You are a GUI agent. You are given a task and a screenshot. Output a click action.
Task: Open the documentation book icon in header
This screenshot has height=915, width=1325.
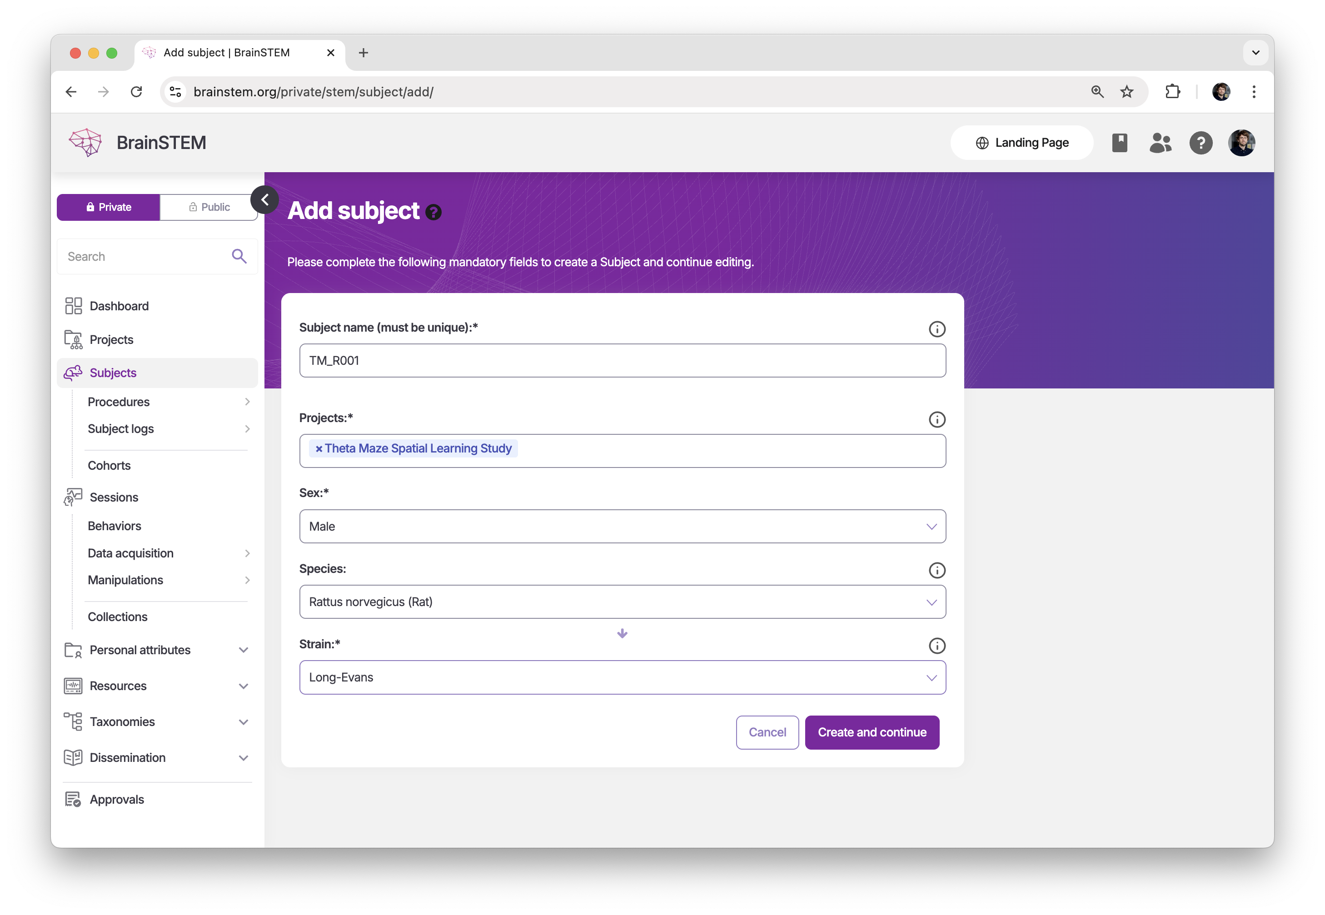coord(1119,143)
